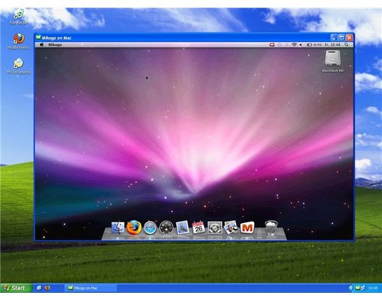Minimize the Mikogo on Mac window
The image size is (382, 296).
coord(334,37)
